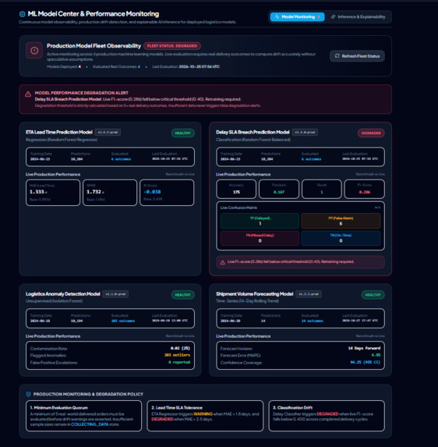Click 'Benchmark vs Live' in the Anomaly Detection card
The height and width of the screenshot is (447, 438).
tap(180, 335)
